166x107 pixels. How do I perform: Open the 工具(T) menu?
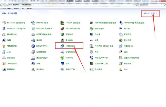click(x=23, y=8)
